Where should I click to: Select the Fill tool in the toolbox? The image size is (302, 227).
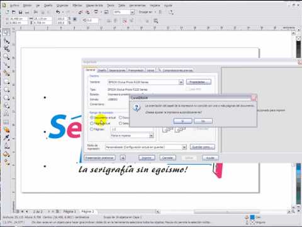[6, 154]
